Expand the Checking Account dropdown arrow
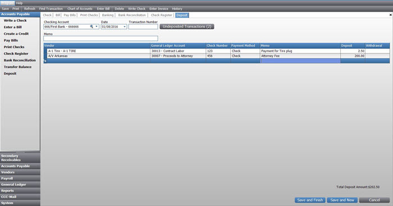This screenshot has width=393, height=206. pos(97,26)
